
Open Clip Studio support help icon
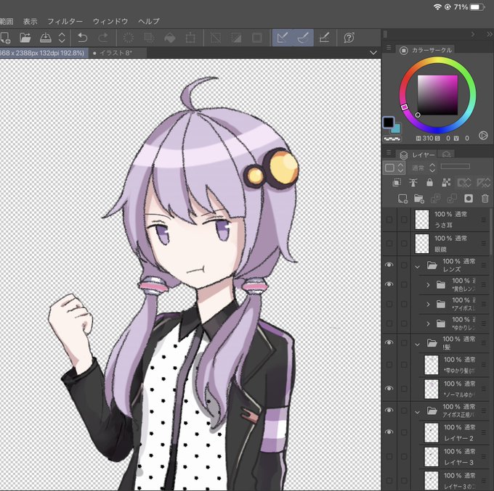pyautogui.click(x=349, y=38)
